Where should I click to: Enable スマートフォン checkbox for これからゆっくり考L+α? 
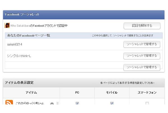click(147, 103)
